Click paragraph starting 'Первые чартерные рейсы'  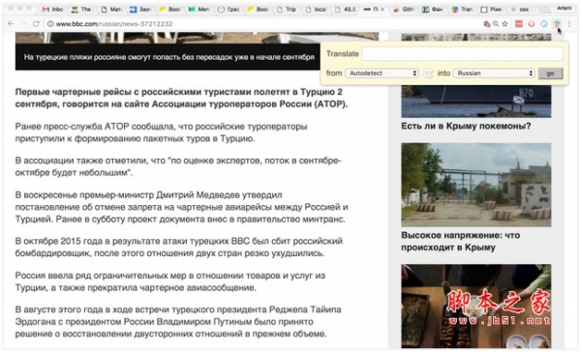pyautogui.click(x=181, y=98)
